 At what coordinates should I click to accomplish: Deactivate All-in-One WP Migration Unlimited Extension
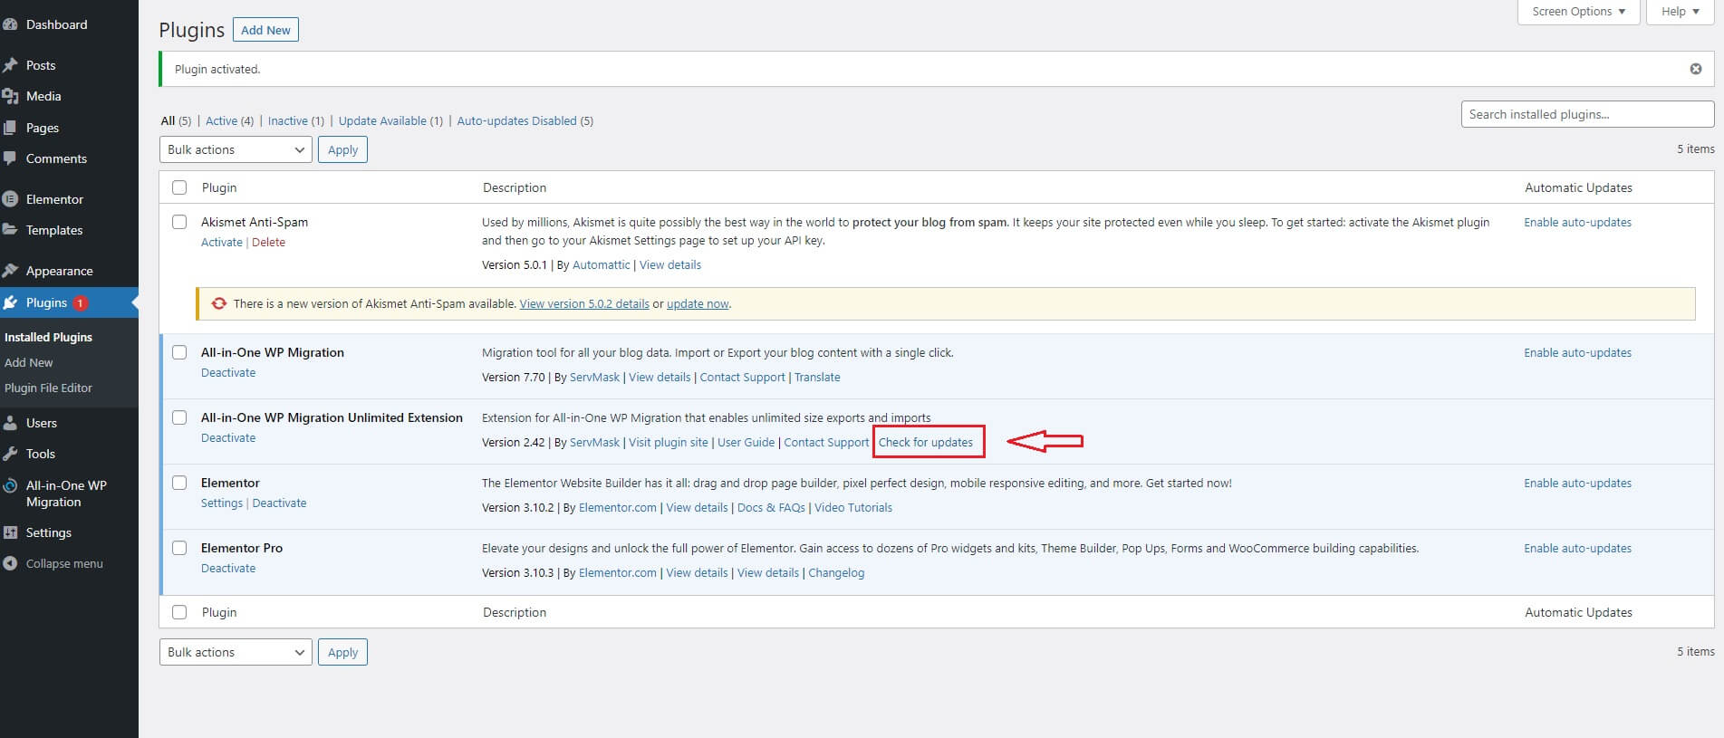pos(228,437)
